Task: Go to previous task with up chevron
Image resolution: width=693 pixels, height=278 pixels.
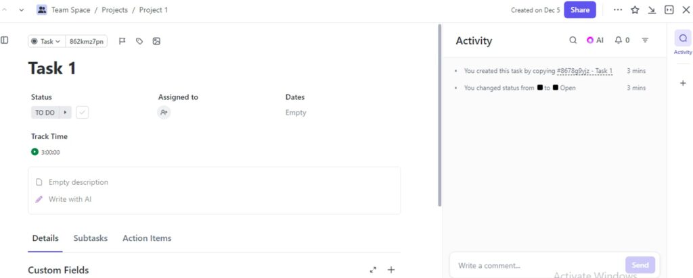Action: [5, 9]
